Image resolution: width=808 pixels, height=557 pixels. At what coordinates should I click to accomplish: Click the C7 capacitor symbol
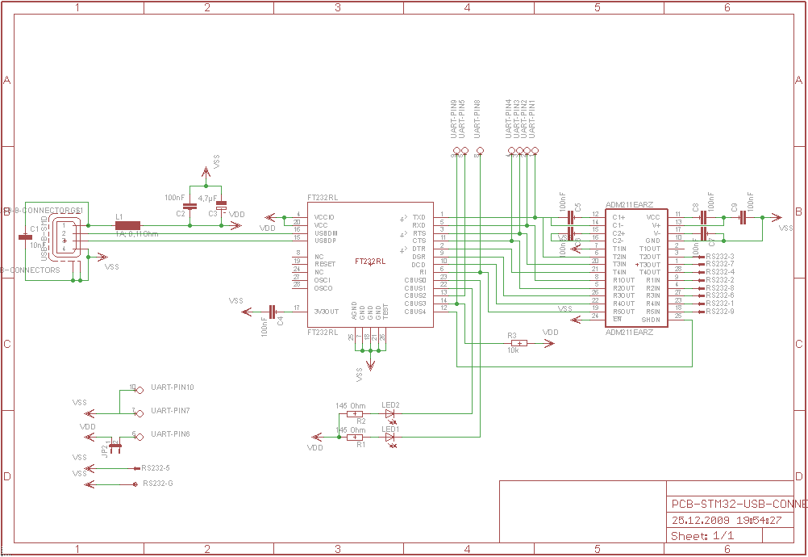[704, 233]
